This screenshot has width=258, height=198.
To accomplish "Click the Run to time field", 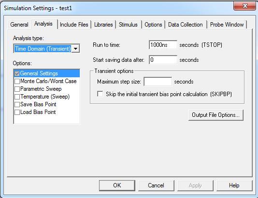I will click(163, 45).
